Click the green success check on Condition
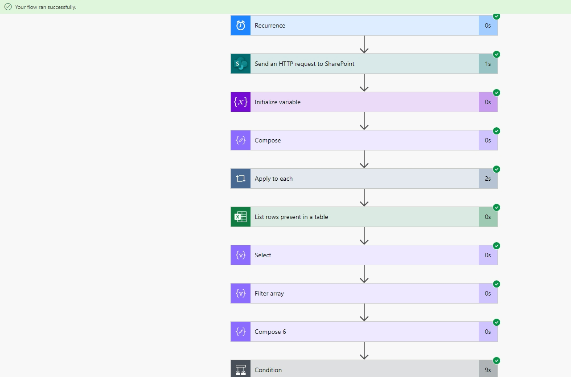The image size is (571, 377). tap(497, 361)
